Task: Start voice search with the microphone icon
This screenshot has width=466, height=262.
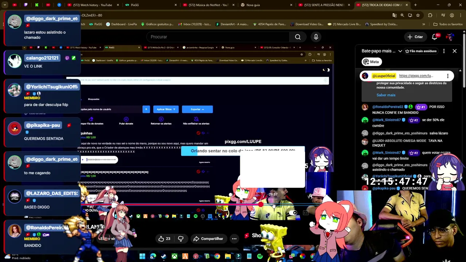Action: [x=316, y=37]
